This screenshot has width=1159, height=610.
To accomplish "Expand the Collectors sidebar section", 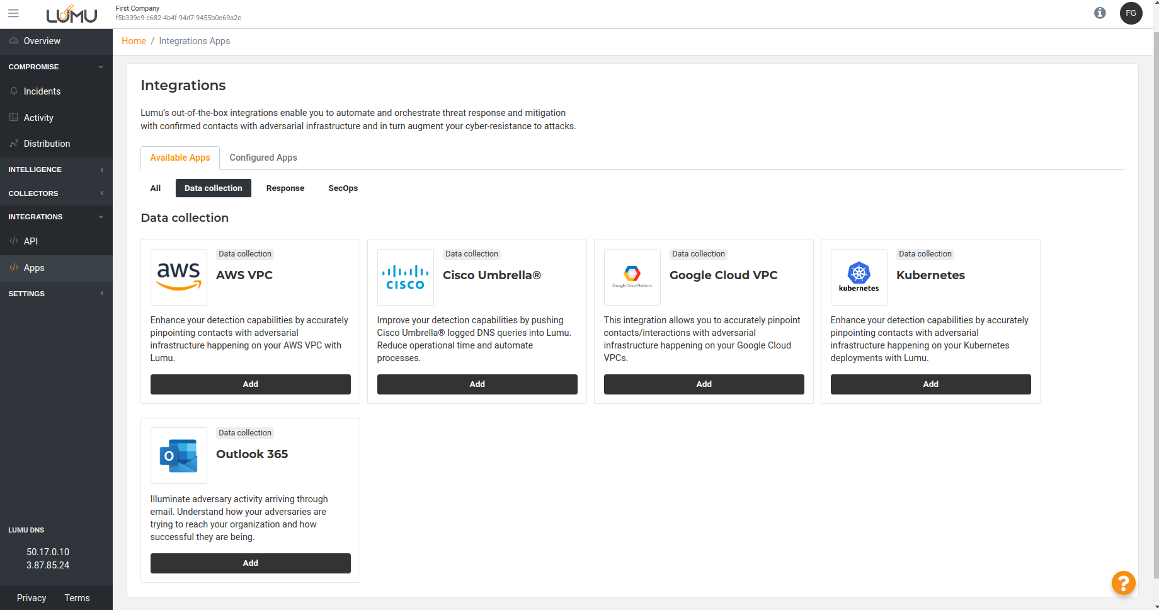I will (x=56, y=193).
